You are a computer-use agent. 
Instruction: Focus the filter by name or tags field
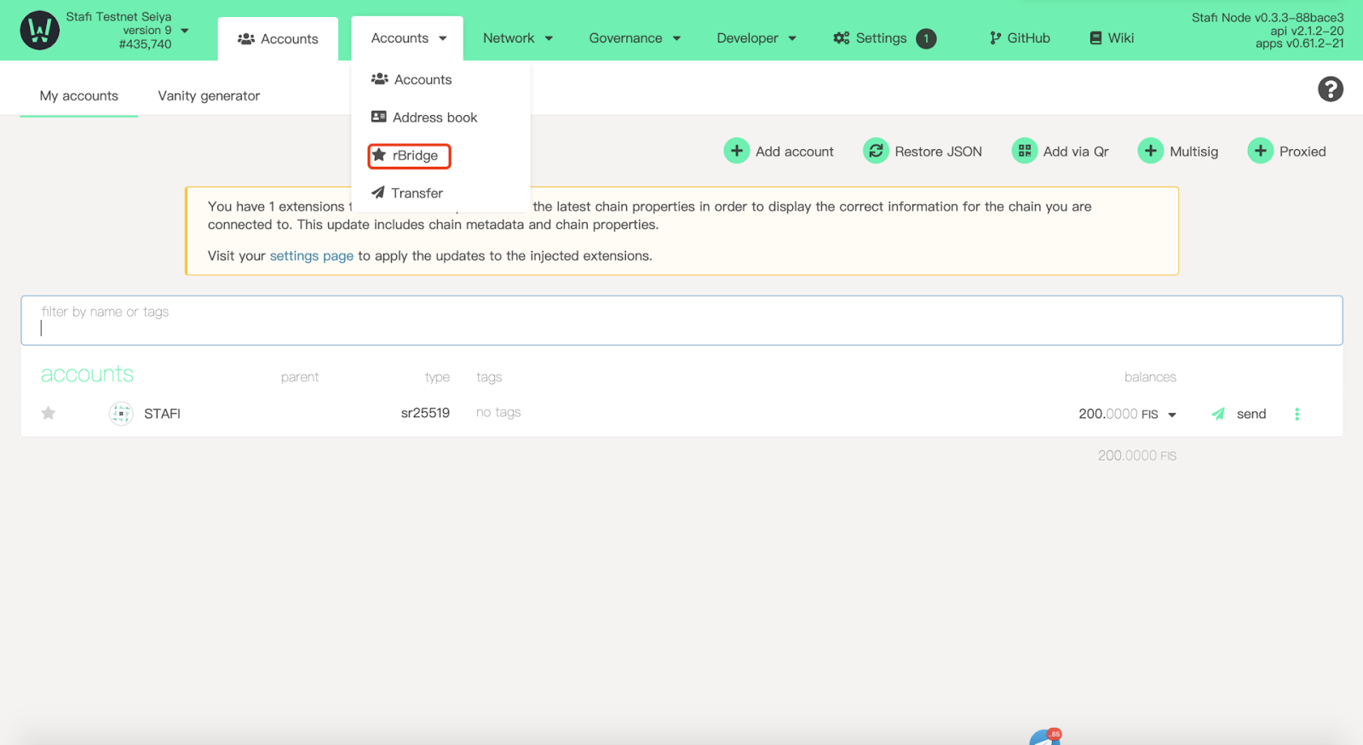(x=681, y=320)
